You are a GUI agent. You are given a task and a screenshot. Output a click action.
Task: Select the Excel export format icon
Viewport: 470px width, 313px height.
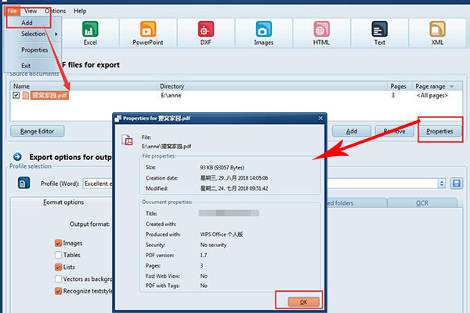(90, 29)
